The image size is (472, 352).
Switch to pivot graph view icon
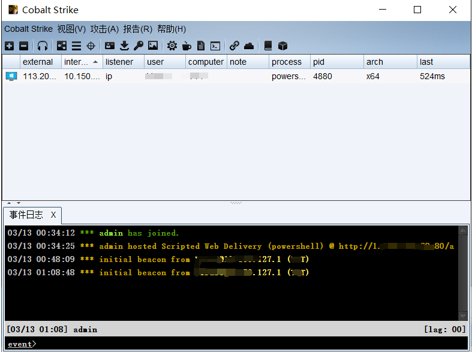click(62, 46)
